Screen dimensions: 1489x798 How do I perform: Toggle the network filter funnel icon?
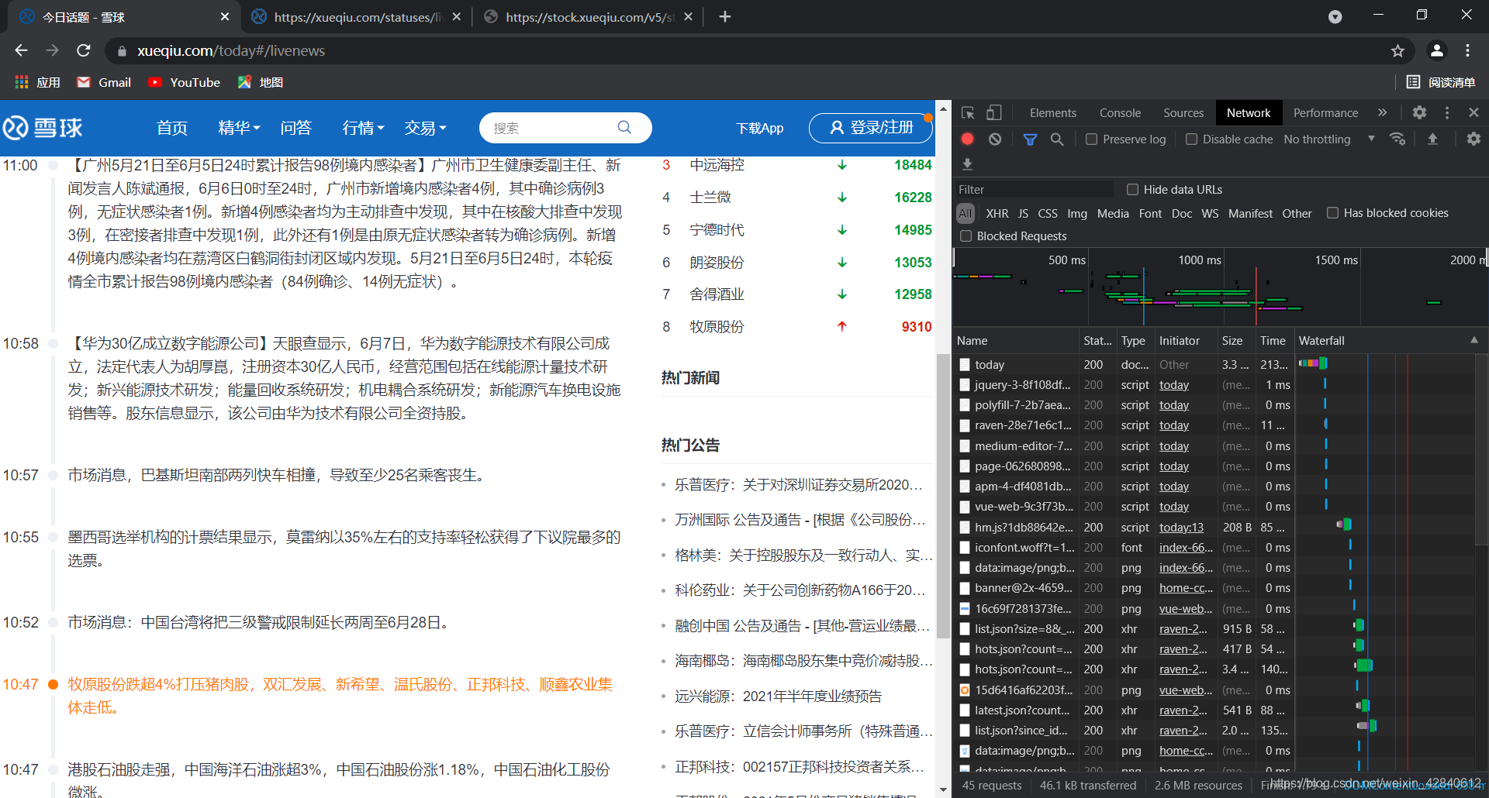[1030, 139]
